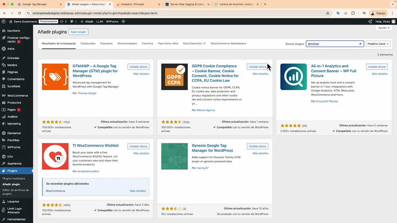This screenshot has width=397, height=223.
Task: Click the sparkle icon beside Hola, Victor
Action: tap(370, 21)
